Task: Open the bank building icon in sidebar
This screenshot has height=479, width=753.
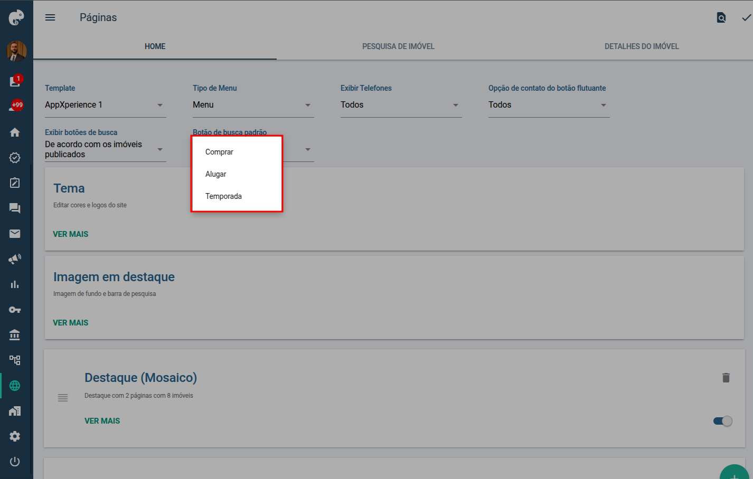Action: click(x=15, y=335)
